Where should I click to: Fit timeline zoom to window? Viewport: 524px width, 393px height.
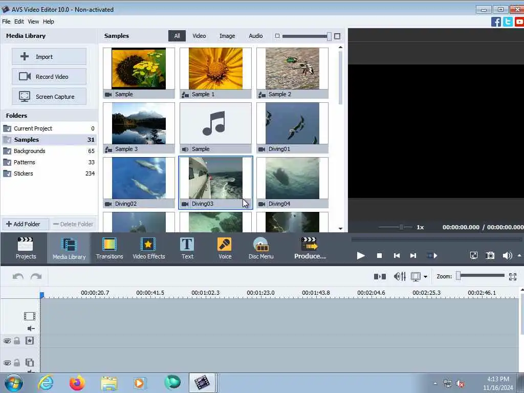tap(513, 276)
